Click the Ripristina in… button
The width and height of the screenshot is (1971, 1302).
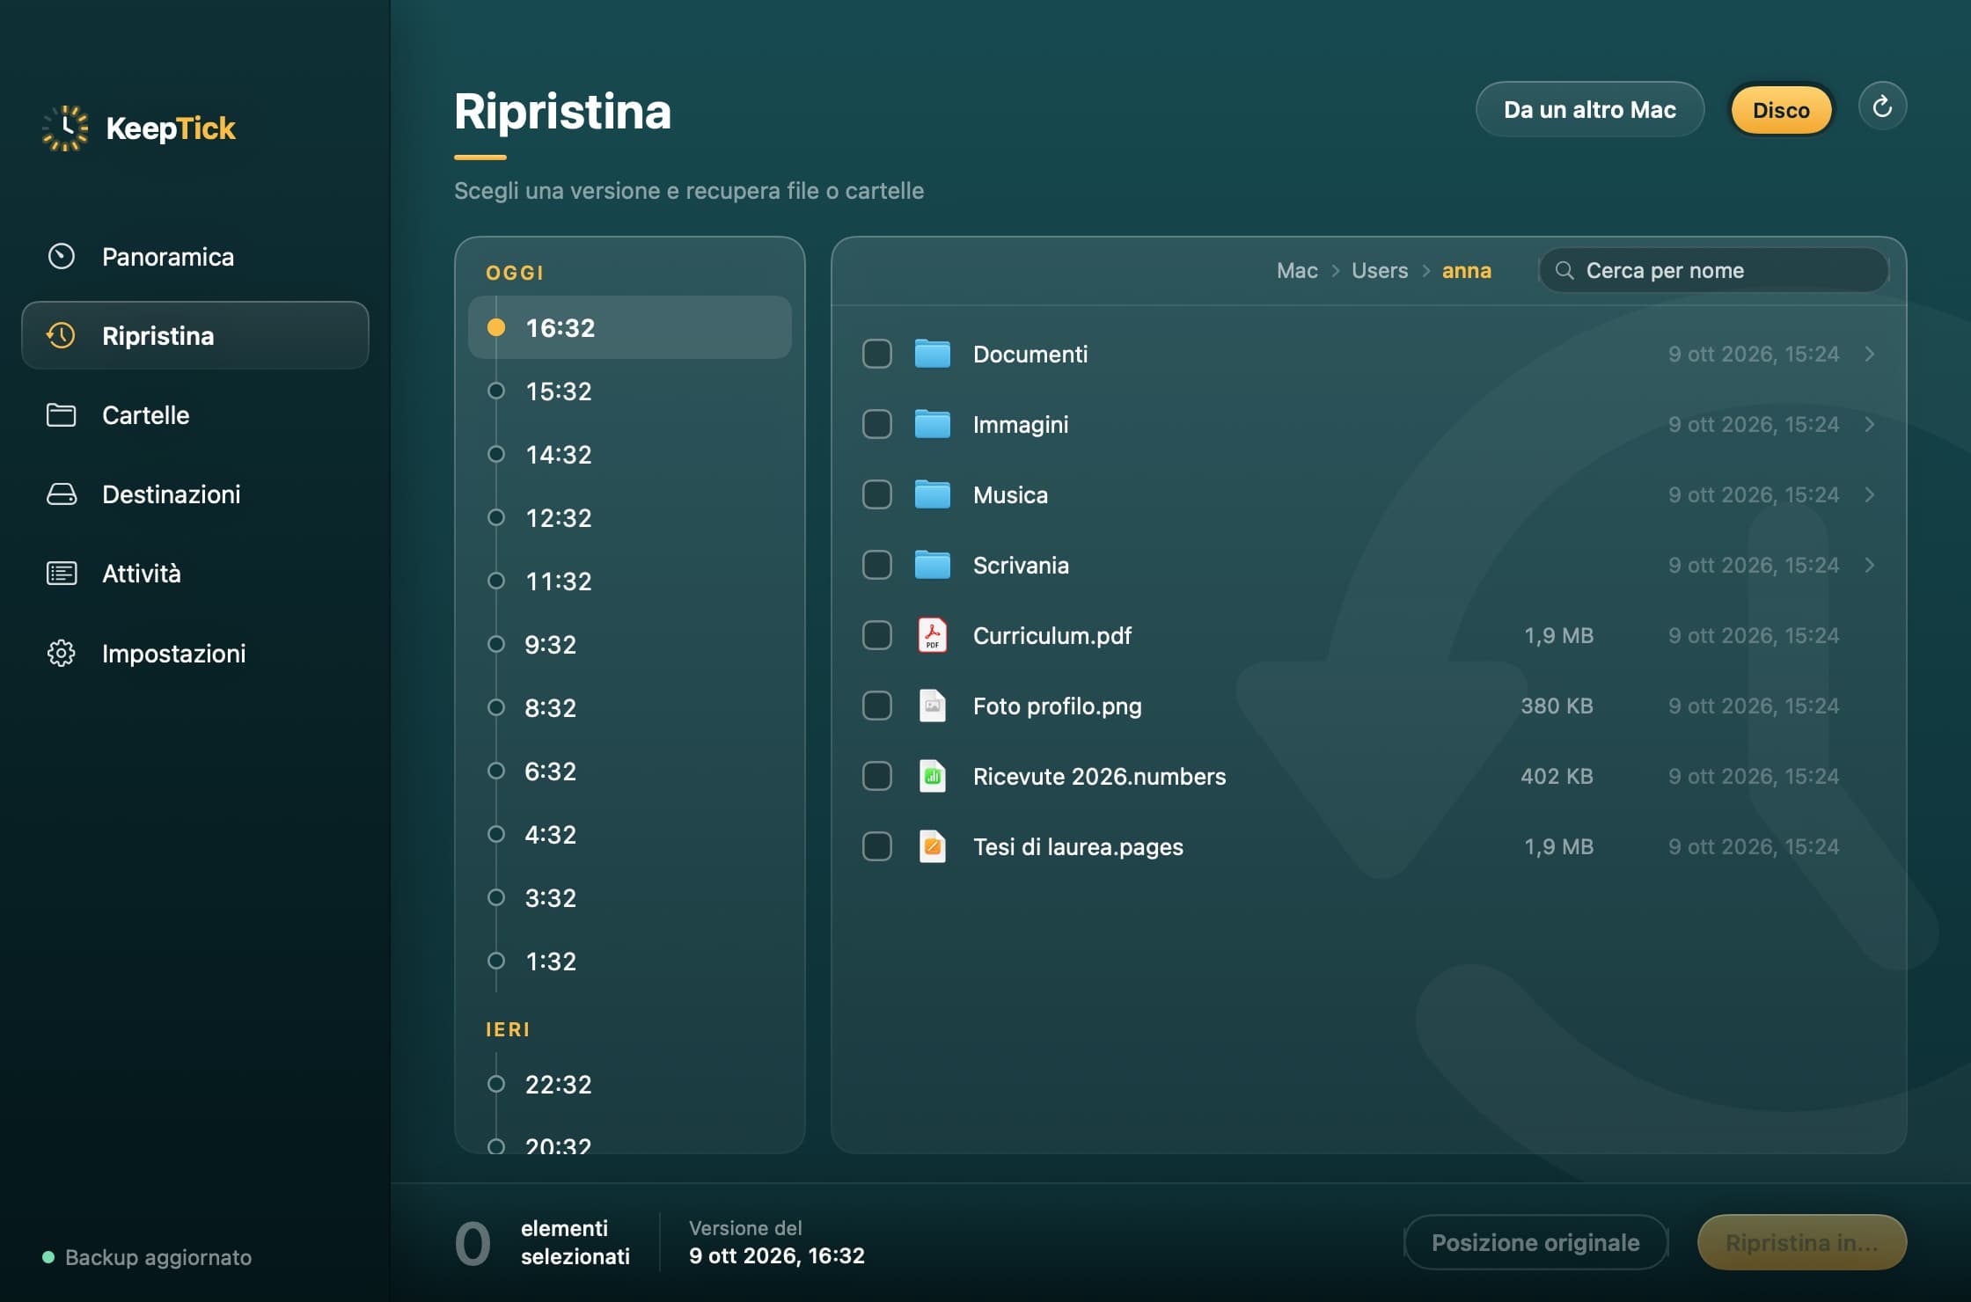click(x=1801, y=1242)
